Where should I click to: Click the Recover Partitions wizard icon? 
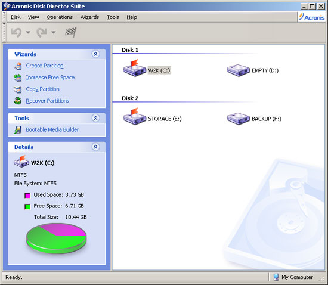tap(18, 101)
